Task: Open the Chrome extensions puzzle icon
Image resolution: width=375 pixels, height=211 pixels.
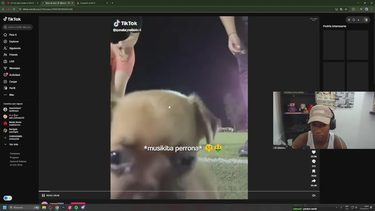Action: [353, 9]
